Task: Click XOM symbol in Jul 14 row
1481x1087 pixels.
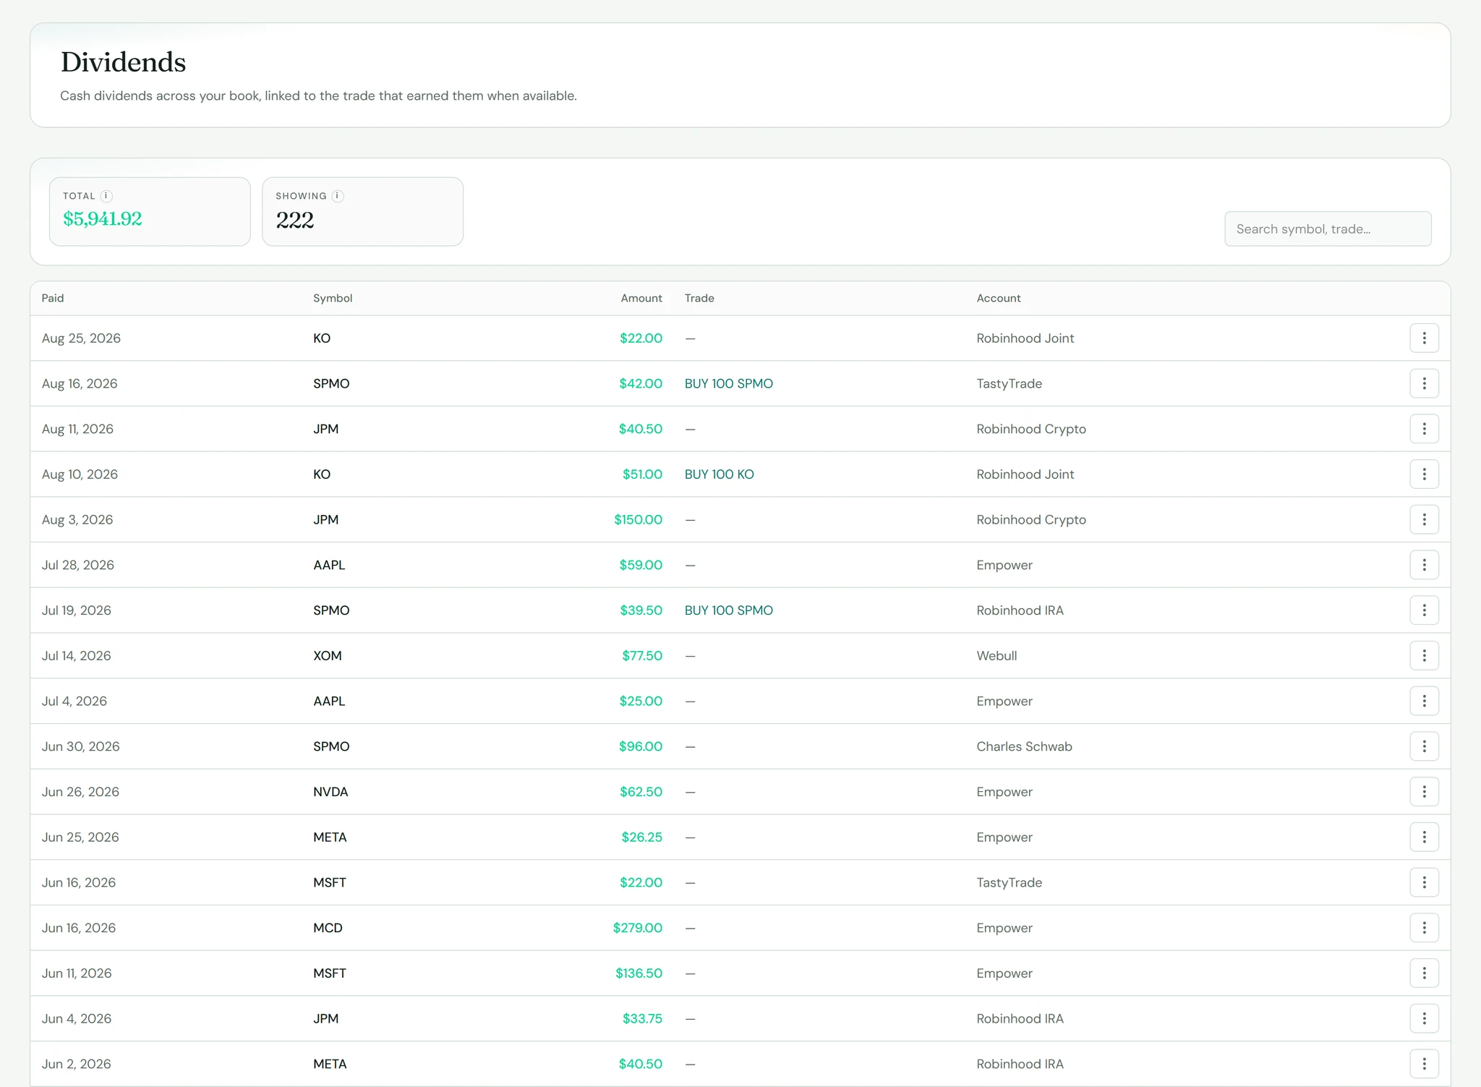Action: (x=327, y=655)
